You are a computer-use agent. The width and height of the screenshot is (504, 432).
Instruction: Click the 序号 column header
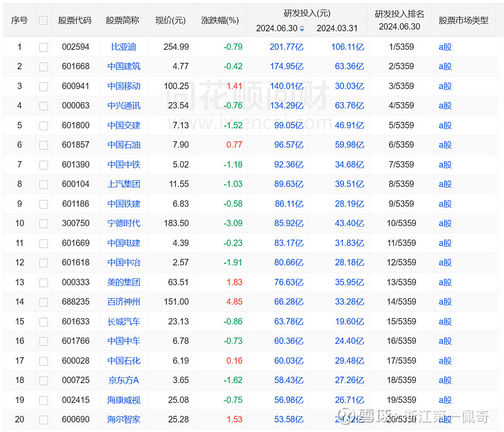point(20,21)
